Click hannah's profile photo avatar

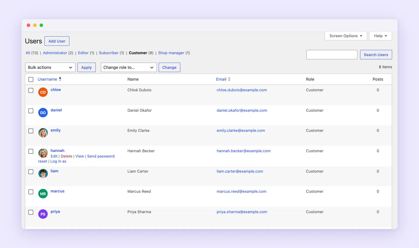click(x=43, y=153)
